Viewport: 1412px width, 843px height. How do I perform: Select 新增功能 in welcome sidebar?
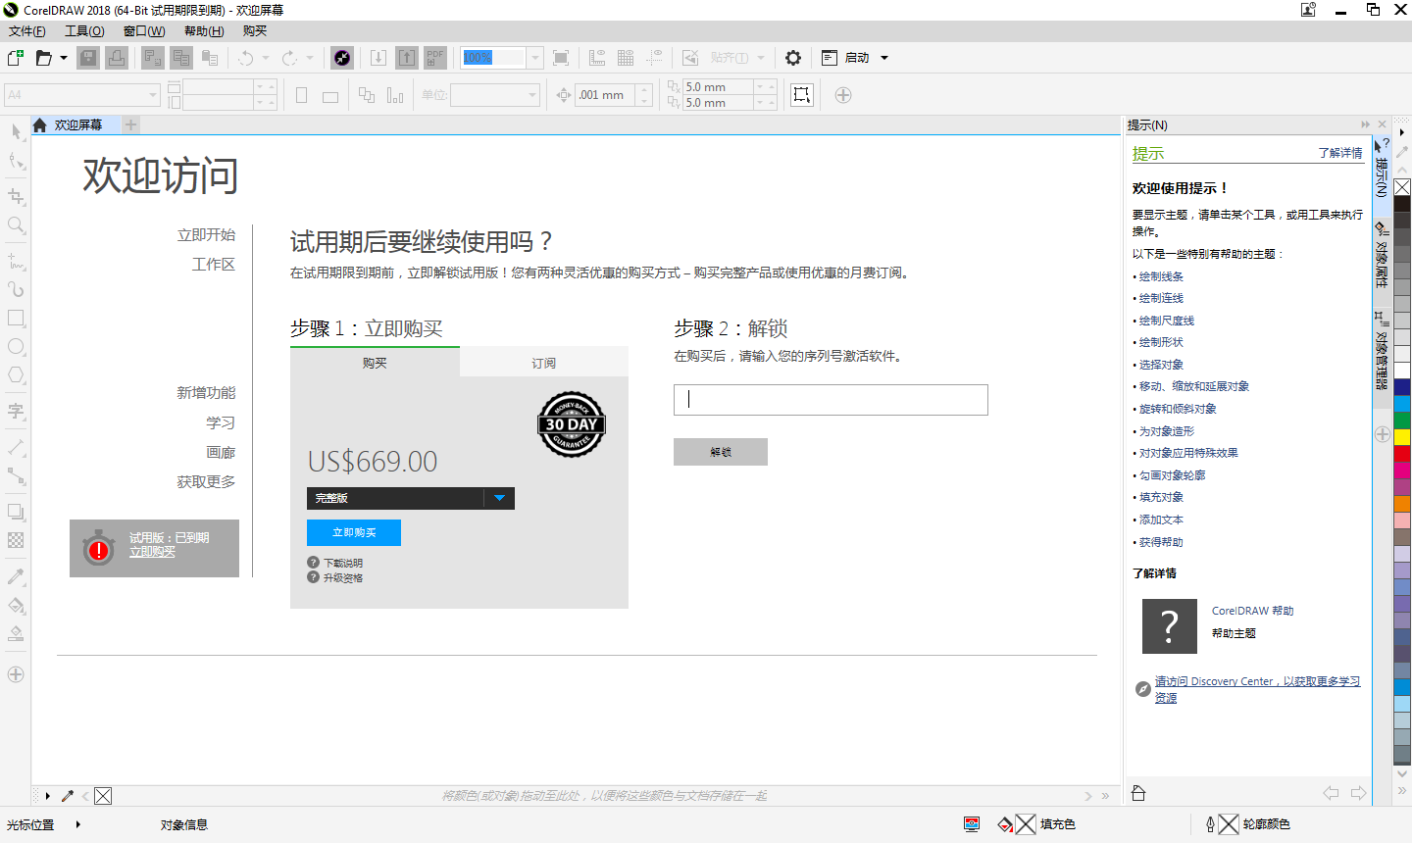[x=206, y=393]
